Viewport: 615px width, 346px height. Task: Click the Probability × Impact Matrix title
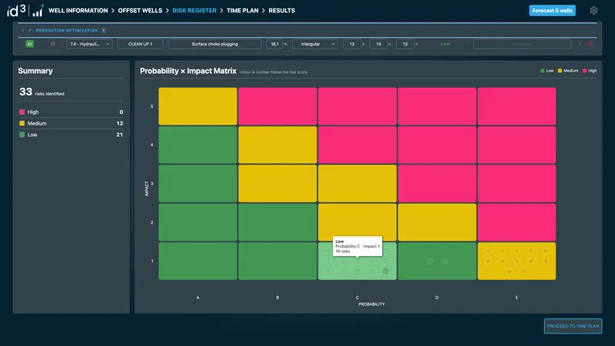point(188,71)
